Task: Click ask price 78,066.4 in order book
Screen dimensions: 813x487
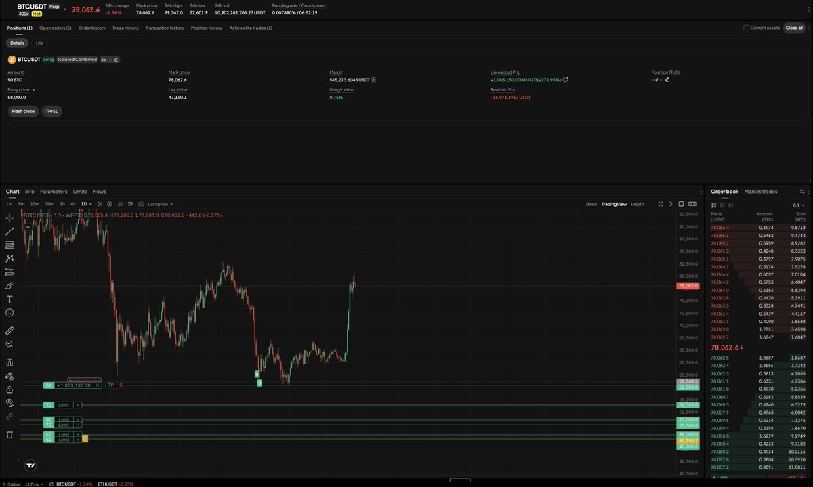Action: coord(720,228)
